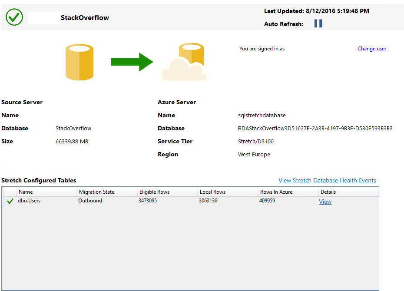Select the 409959 rows in Azure value

point(267,201)
